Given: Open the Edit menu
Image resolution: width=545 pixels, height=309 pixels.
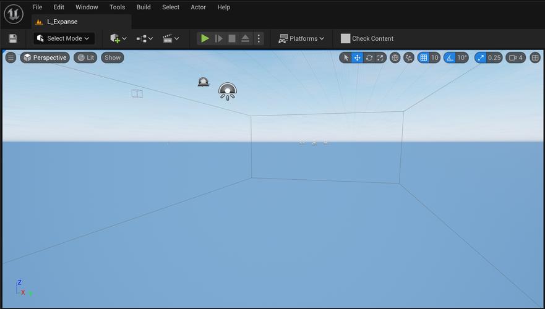Looking at the screenshot, I should (59, 7).
